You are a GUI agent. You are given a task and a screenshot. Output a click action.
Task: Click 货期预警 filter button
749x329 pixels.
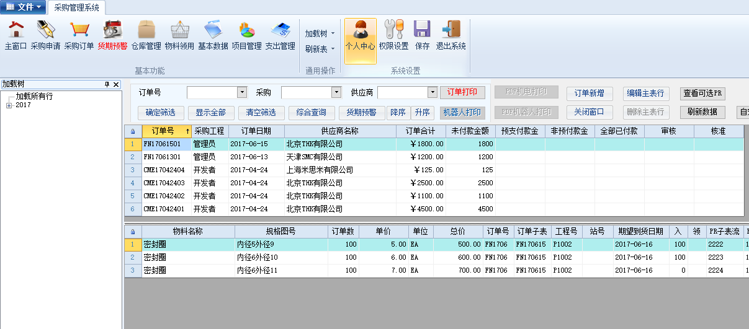coord(362,113)
